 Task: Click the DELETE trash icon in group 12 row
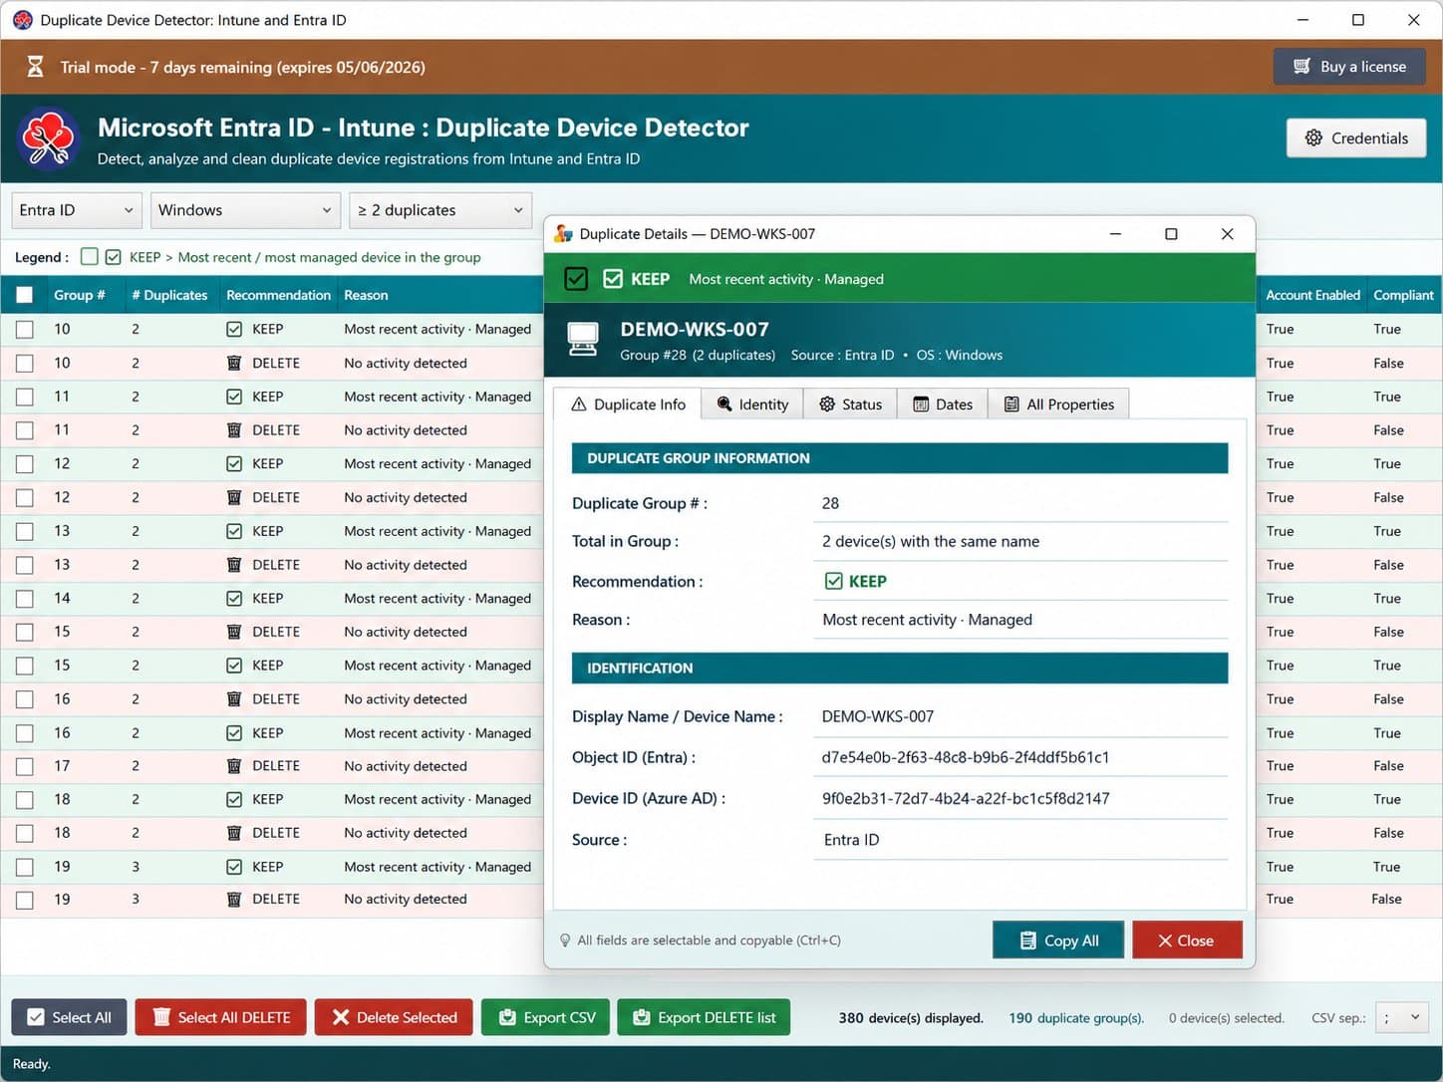234,497
